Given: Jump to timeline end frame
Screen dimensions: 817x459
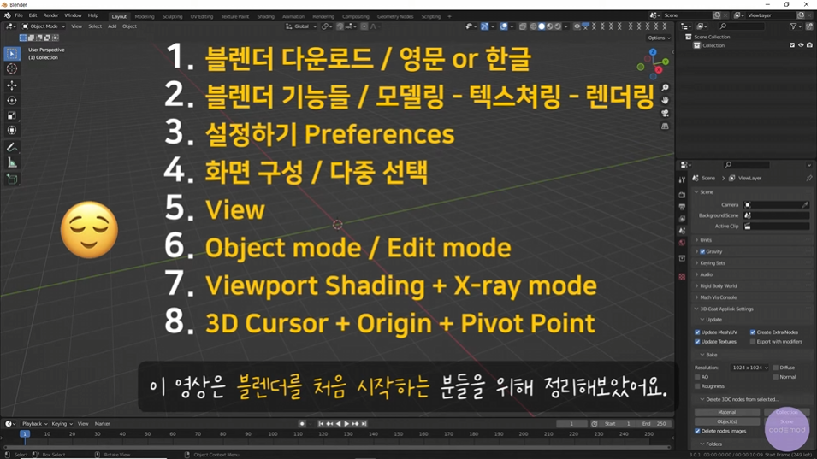Looking at the screenshot, I should 364,424.
